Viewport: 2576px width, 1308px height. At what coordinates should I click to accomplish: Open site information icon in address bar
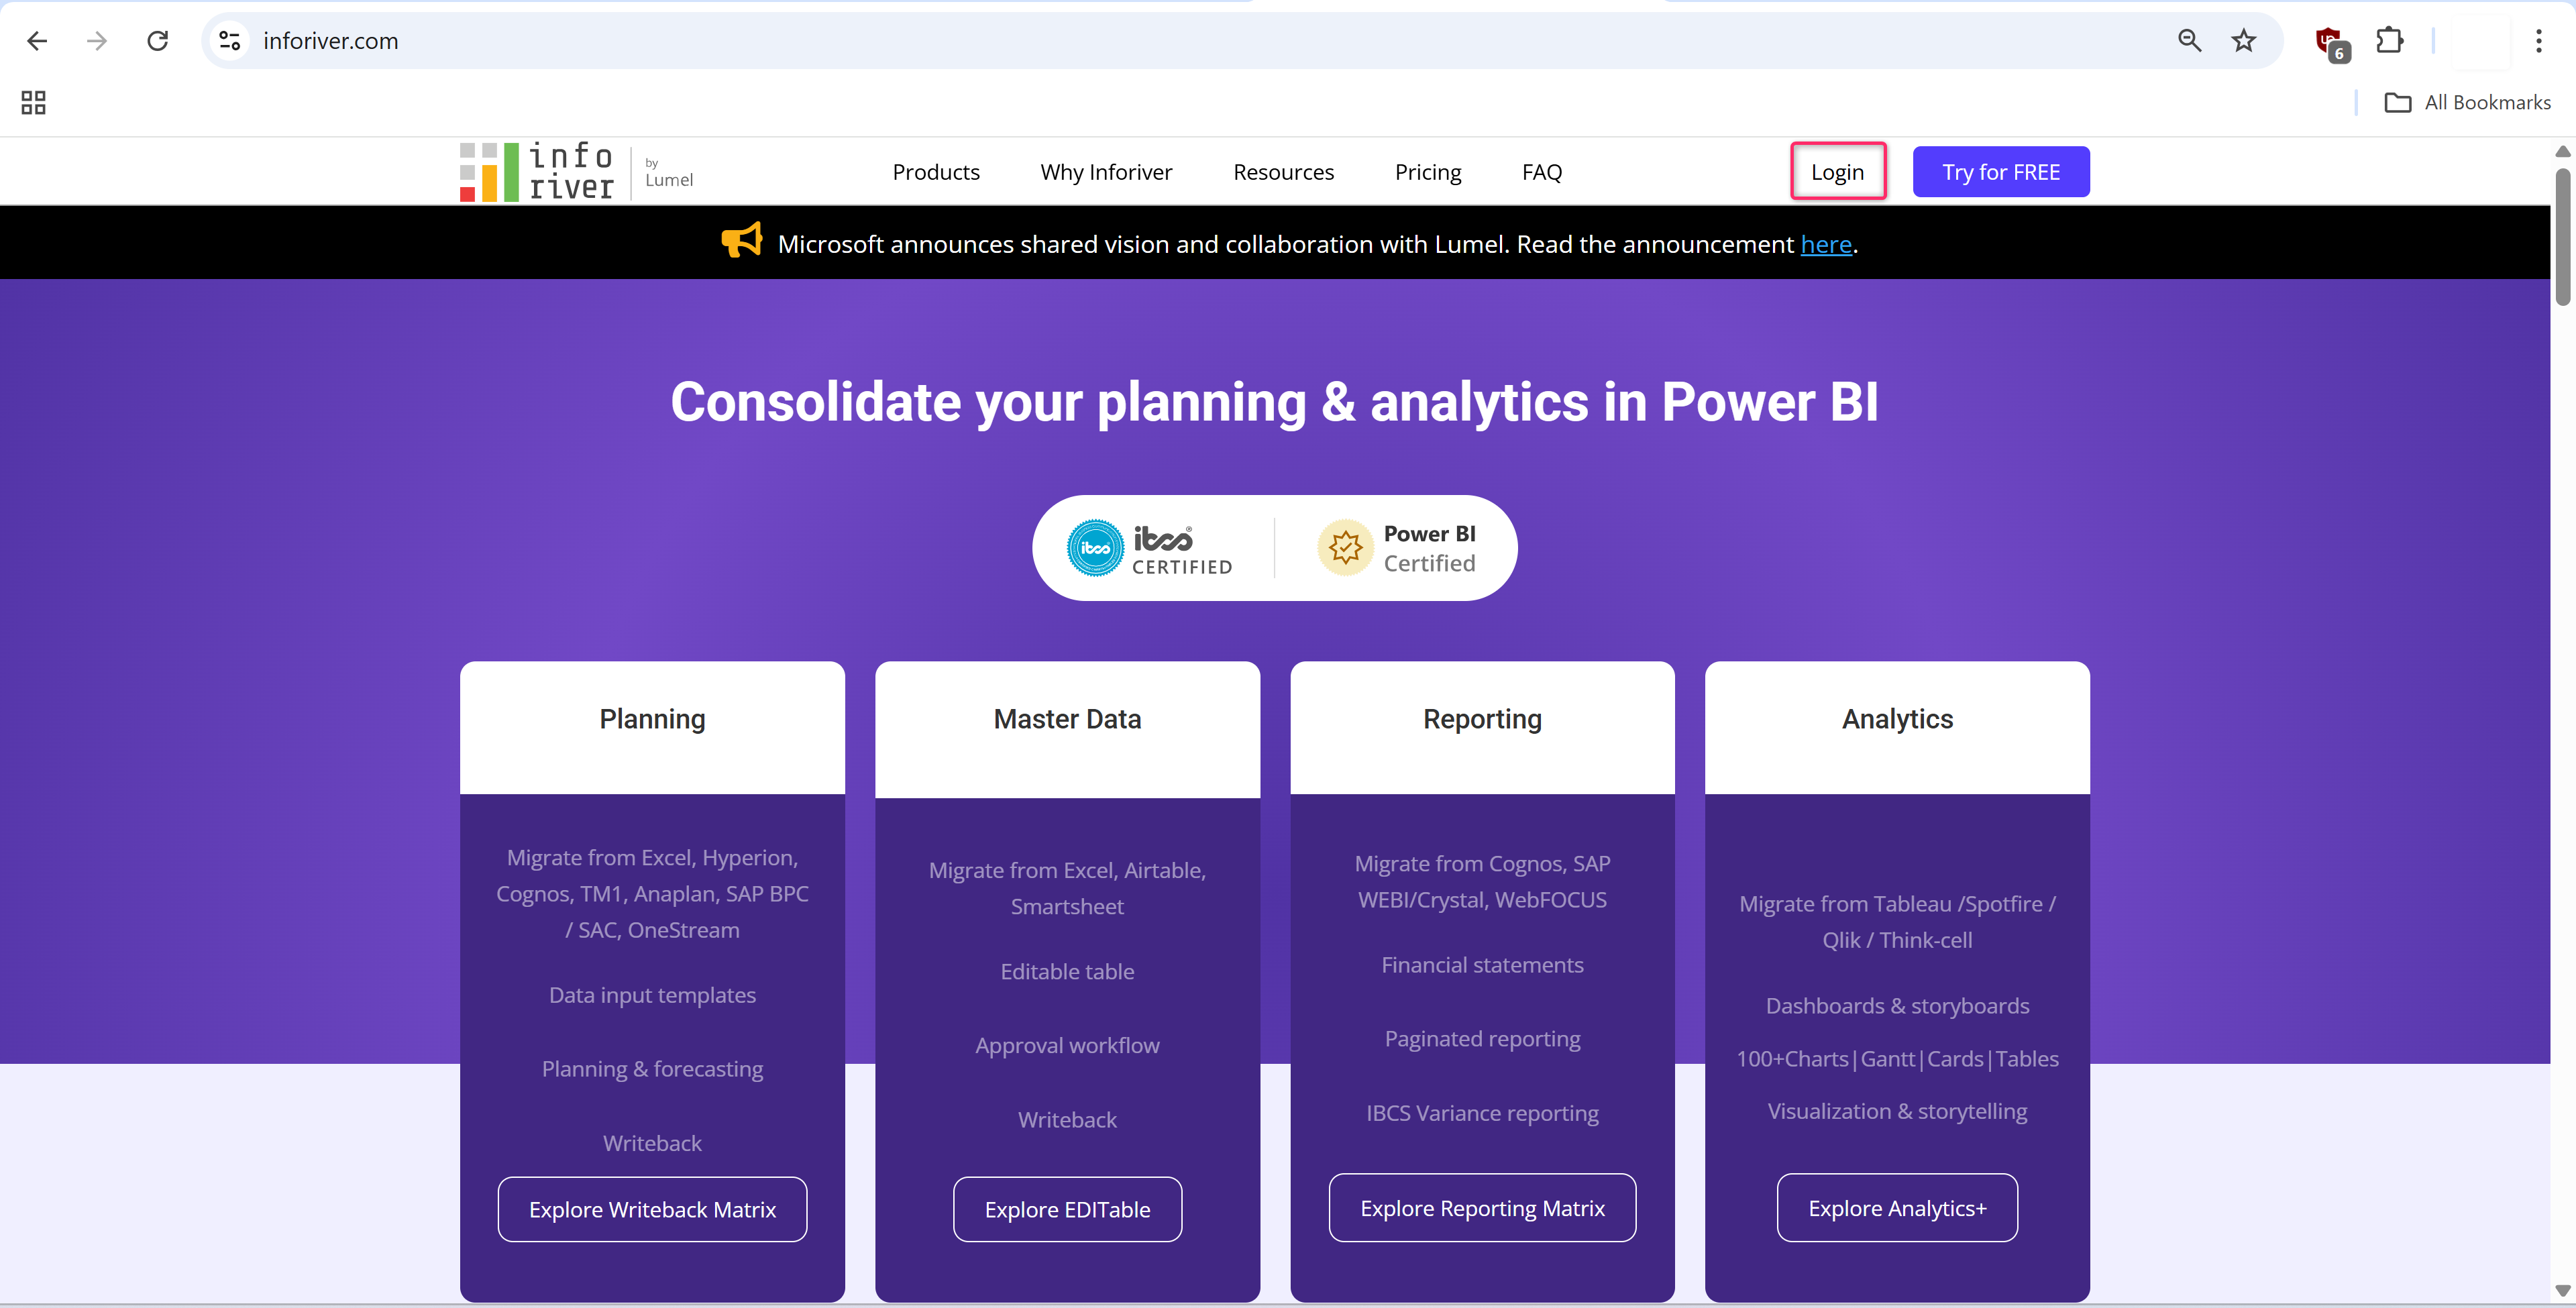(230, 41)
